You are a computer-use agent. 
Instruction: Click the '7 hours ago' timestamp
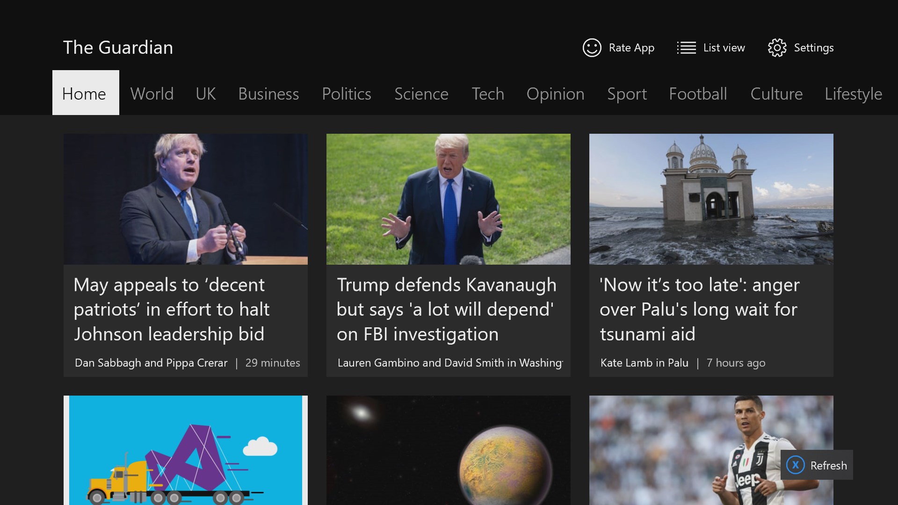click(x=736, y=363)
